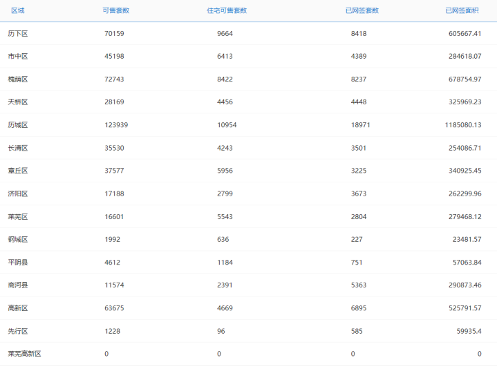Click value 45198 in 市中区 row
497x369 pixels.
[x=115, y=57]
